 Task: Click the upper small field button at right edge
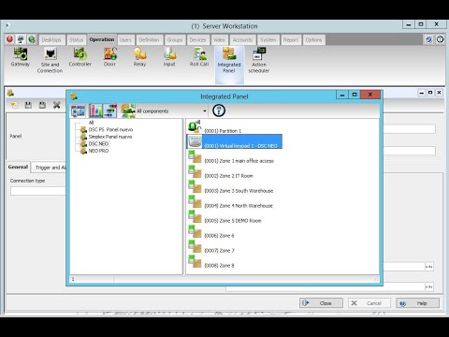click(429, 267)
